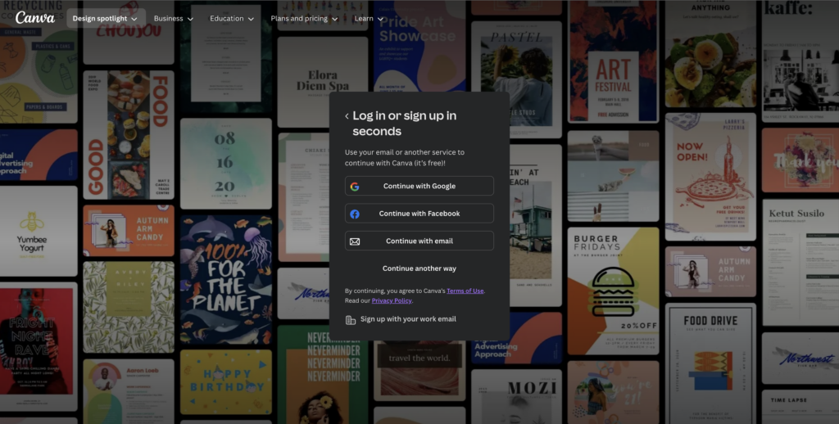Open the Privacy Policy link
Screen dimensions: 839x424
pyautogui.click(x=392, y=300)
